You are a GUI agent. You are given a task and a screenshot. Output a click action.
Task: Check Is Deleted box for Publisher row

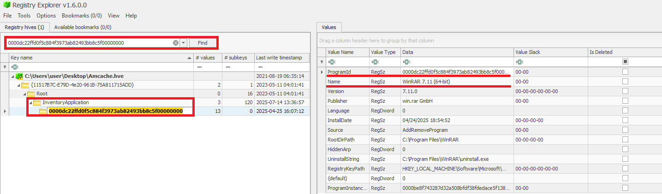point(625,101)
